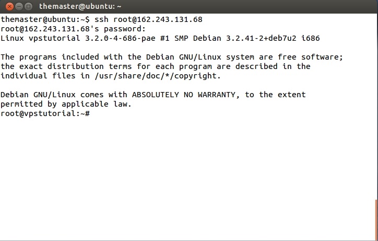Click the themaster@ubuntu window title text

point(80,6)
